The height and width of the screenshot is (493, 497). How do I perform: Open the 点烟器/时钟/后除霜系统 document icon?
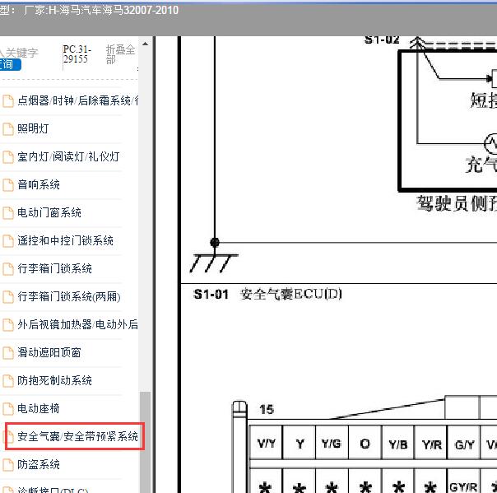pos(8,101)
